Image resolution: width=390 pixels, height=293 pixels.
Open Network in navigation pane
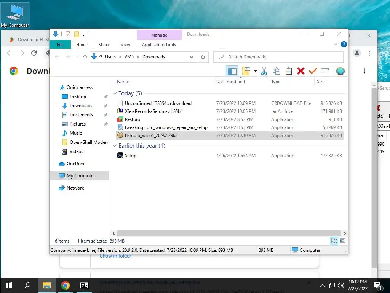(75, 188)
